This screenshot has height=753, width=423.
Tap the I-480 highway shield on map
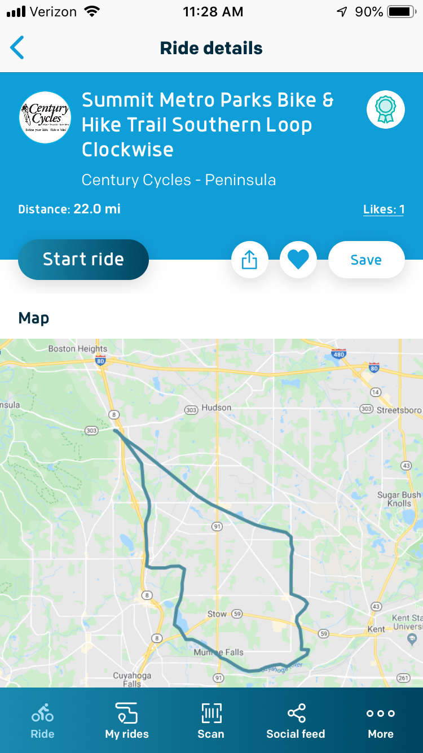point(338,354)
